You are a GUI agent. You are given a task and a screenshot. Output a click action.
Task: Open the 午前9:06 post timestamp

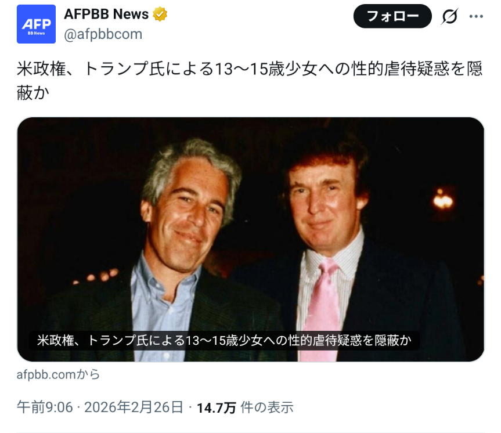click(x=45, y=407)
